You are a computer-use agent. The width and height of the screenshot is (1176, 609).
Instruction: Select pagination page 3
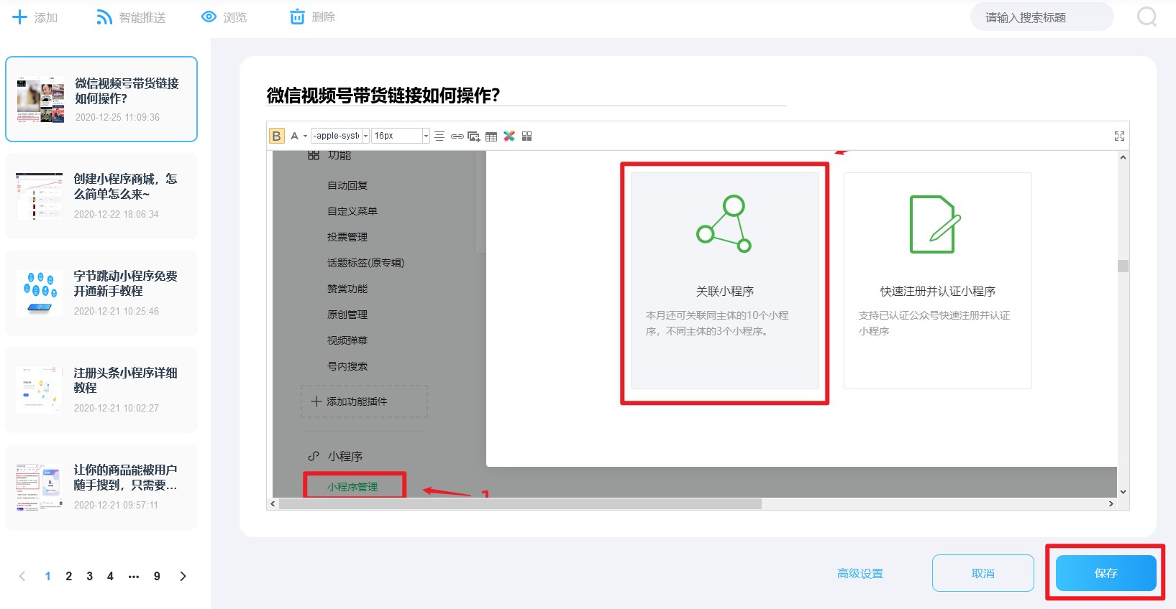[x=89, y=576]
